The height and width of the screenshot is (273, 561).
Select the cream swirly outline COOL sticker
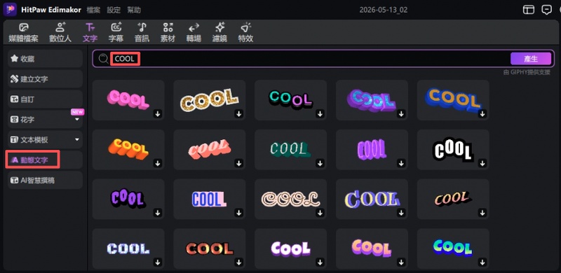tap(290, 199)
